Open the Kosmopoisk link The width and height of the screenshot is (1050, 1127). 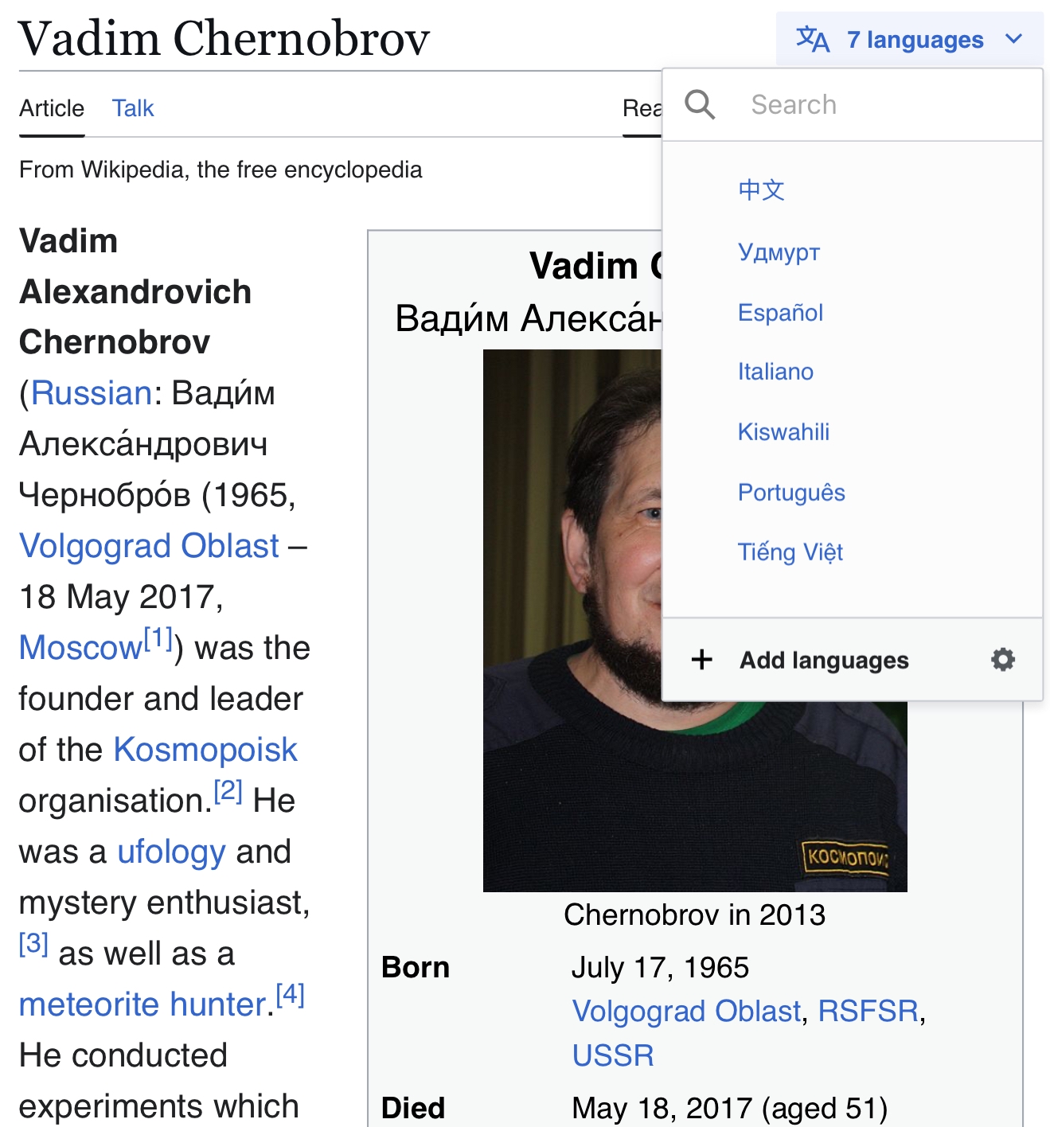[205, 750]
